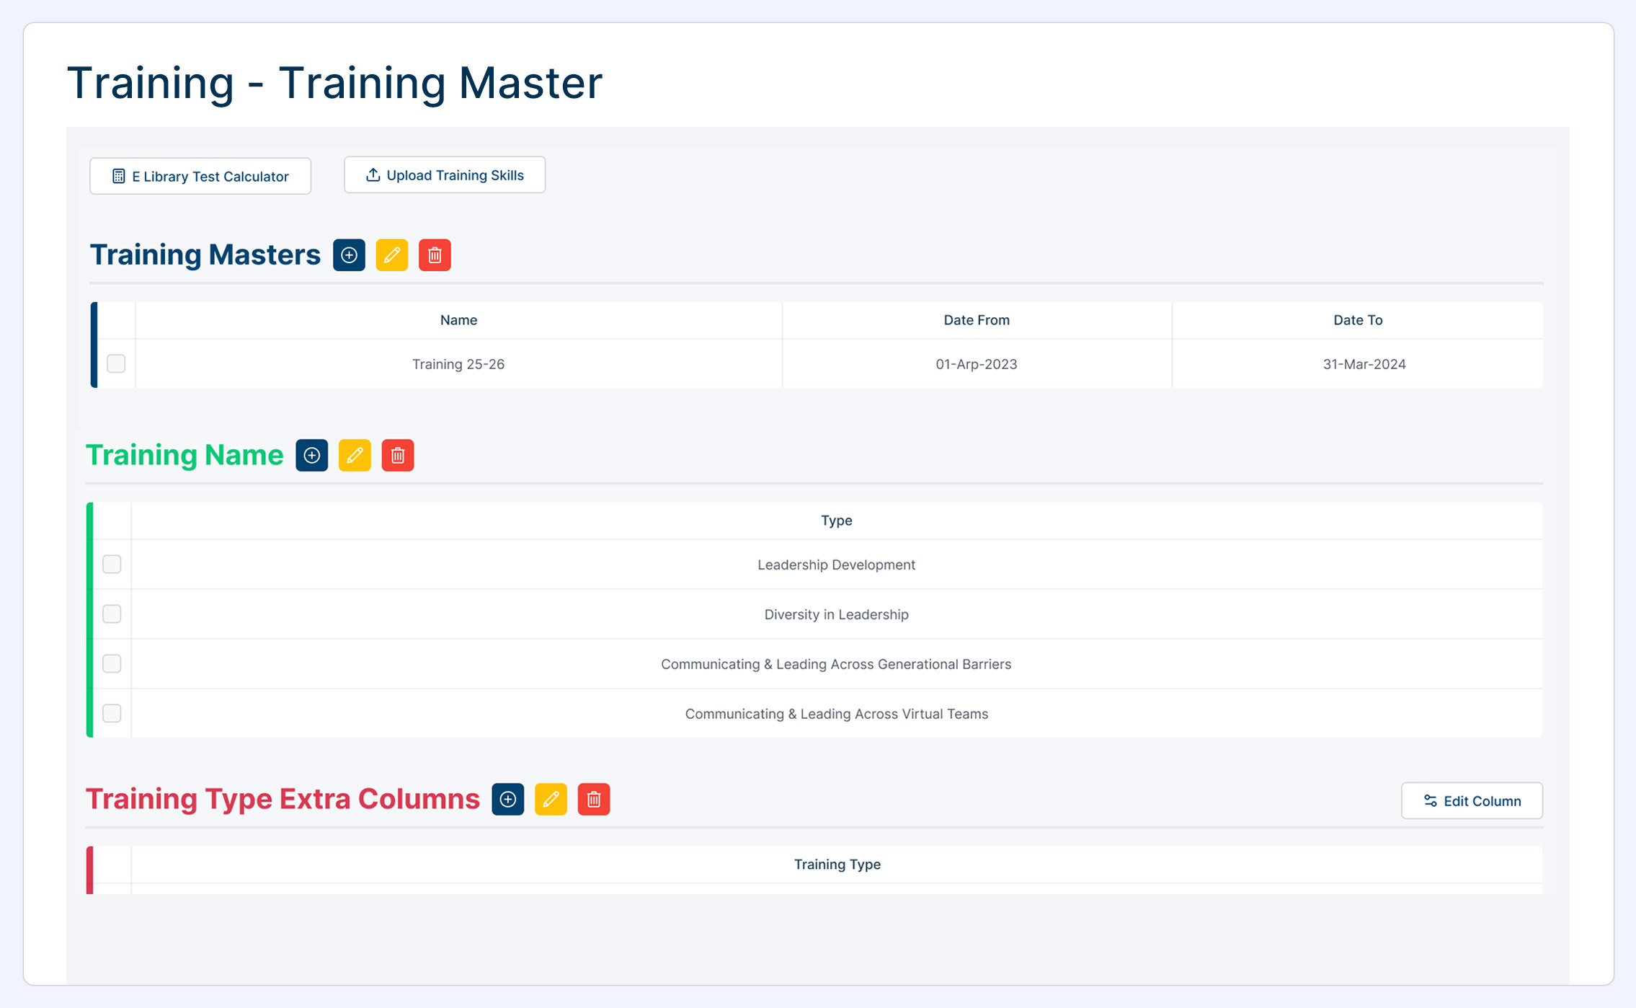
Task: Click the Date From column header
Action: [x=977, y=320]
